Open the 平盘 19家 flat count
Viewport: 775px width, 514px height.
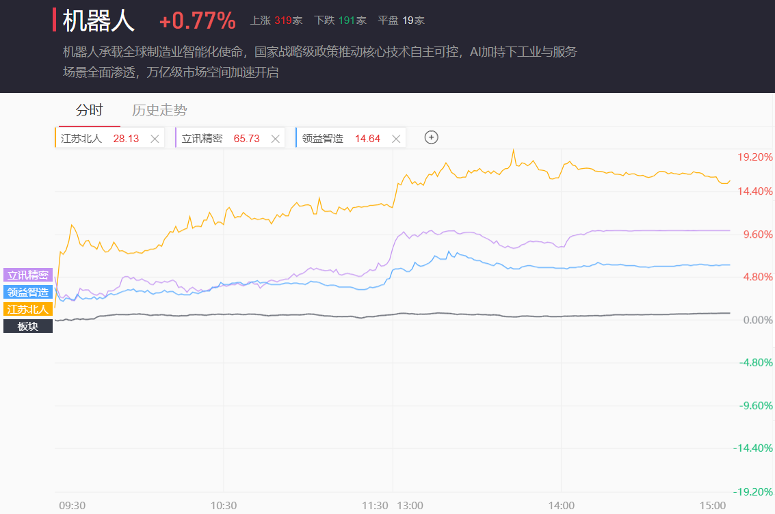(x=401, y=21)
